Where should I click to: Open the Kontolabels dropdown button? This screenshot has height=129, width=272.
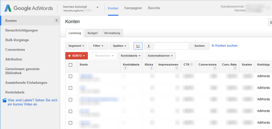131,56
